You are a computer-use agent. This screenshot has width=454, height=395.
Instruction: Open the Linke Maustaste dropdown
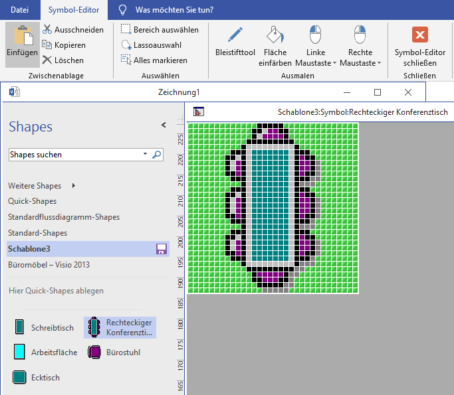coord(316,57)
